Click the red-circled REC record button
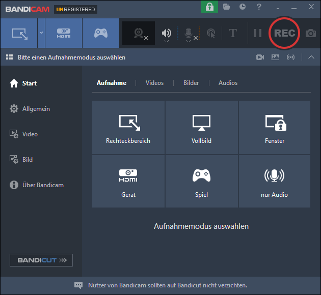Screen dimensions: 321x295 click(x=284, y=33)
